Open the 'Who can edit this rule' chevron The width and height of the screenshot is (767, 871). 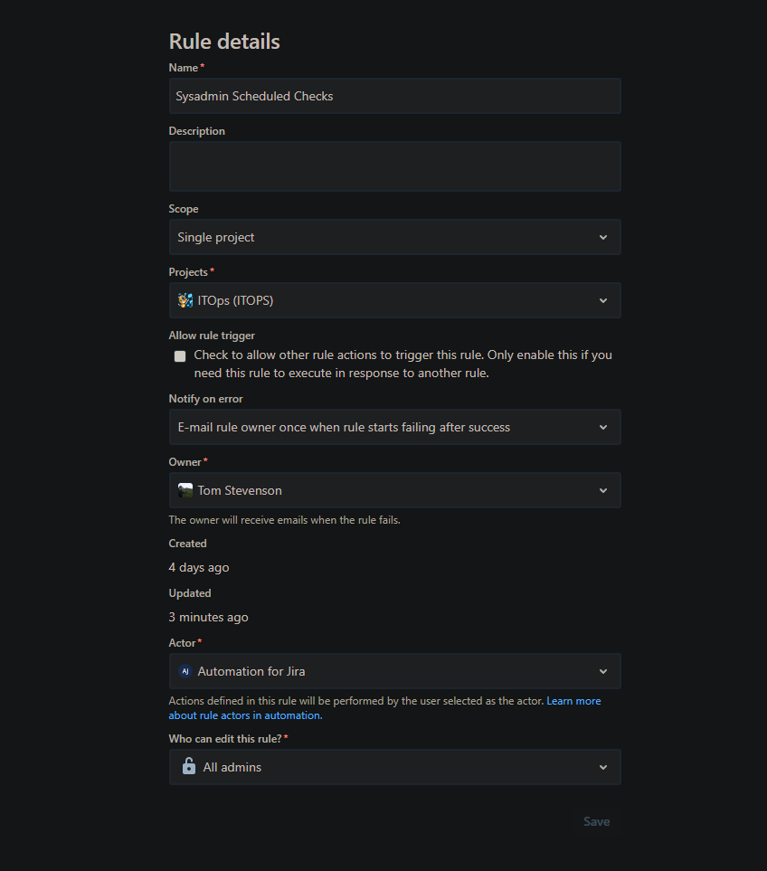603,767
